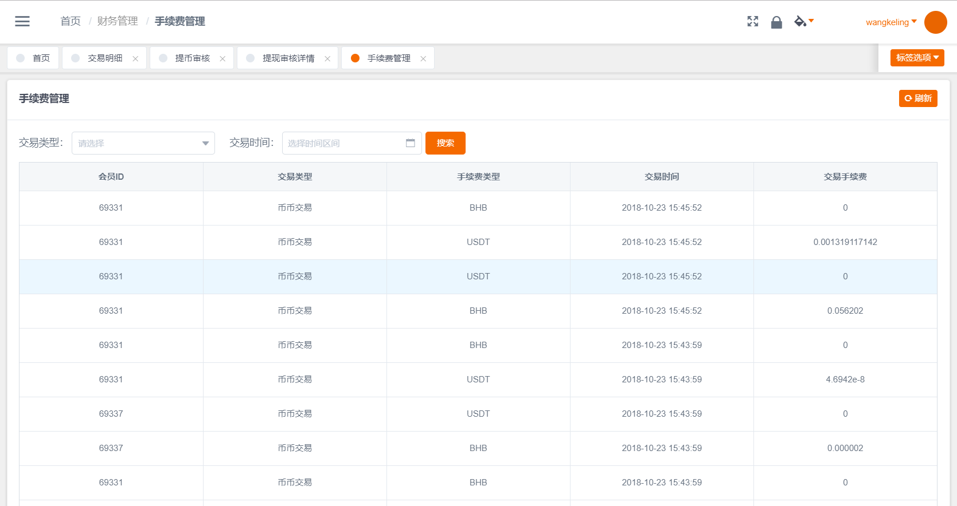The width and height of the screenshot is (957, 506).
Task: Click the 交易时间 column header
Action: pyautogui.click(x=662, y=177)
